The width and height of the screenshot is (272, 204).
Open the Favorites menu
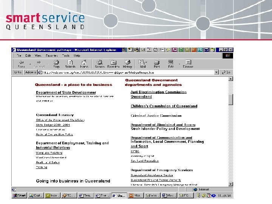[52, 56]
